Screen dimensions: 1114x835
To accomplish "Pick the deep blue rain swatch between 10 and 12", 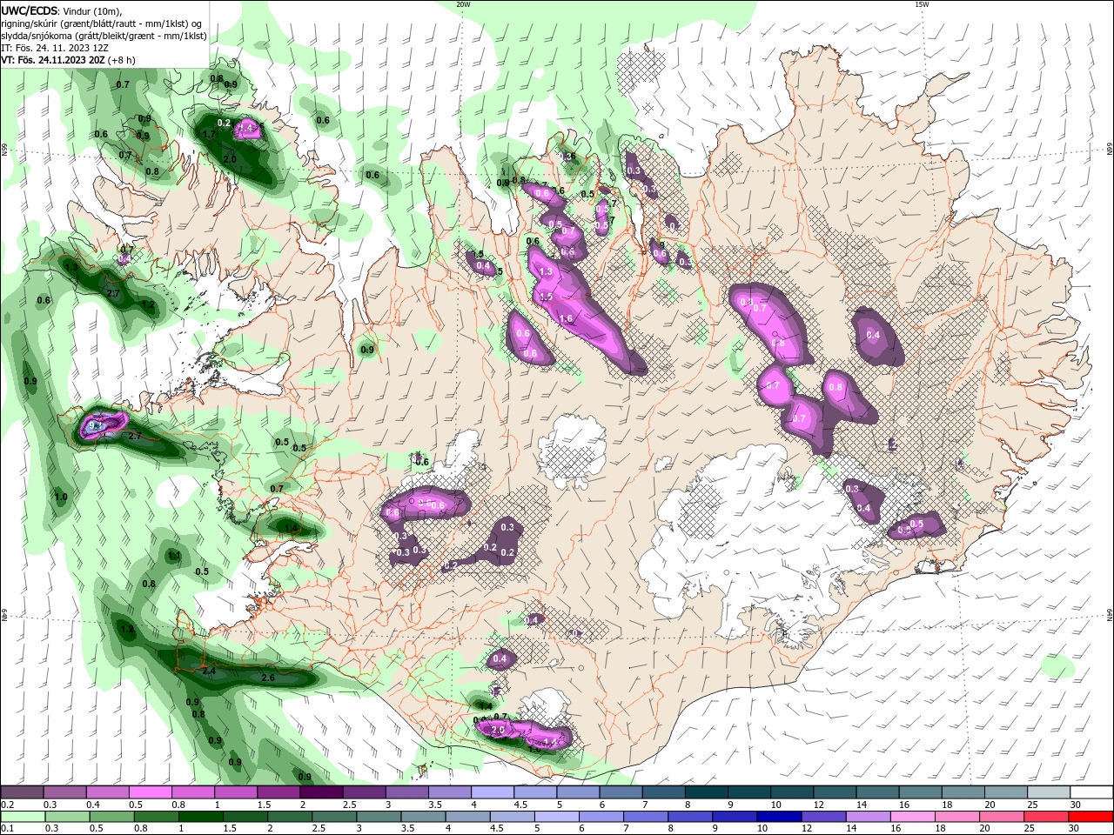I will tap(779, 817).
